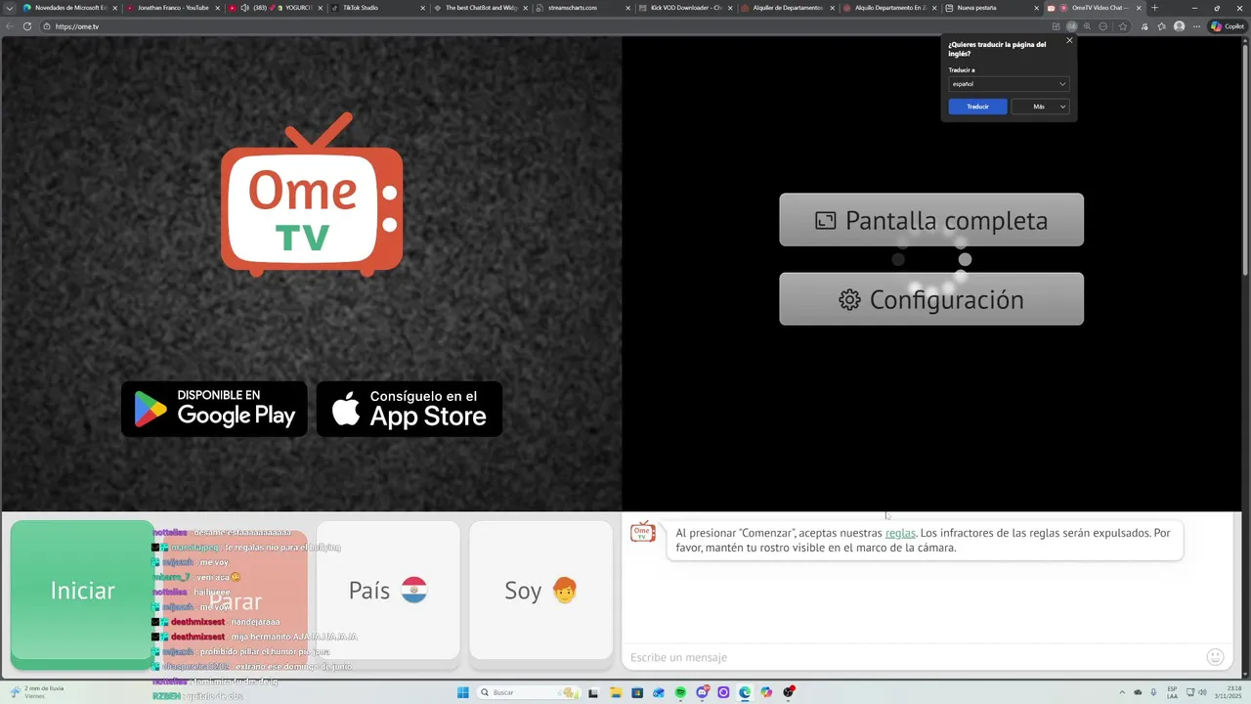
Task: Click the taskbar Buscar search box
Action: [529, 692]
